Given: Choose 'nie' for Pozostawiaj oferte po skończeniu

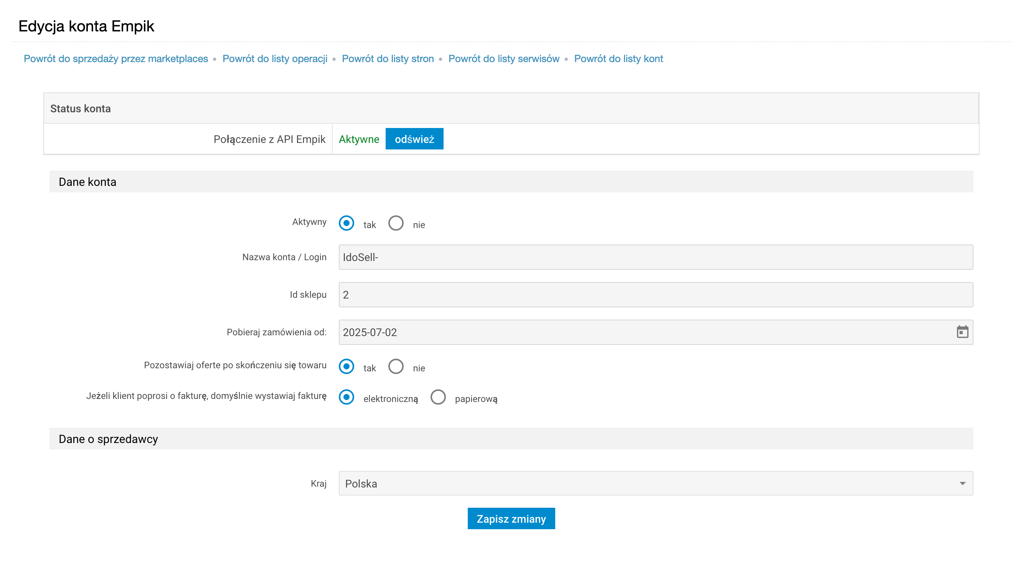Looking at the screenshot, I should tap(396, 366).
